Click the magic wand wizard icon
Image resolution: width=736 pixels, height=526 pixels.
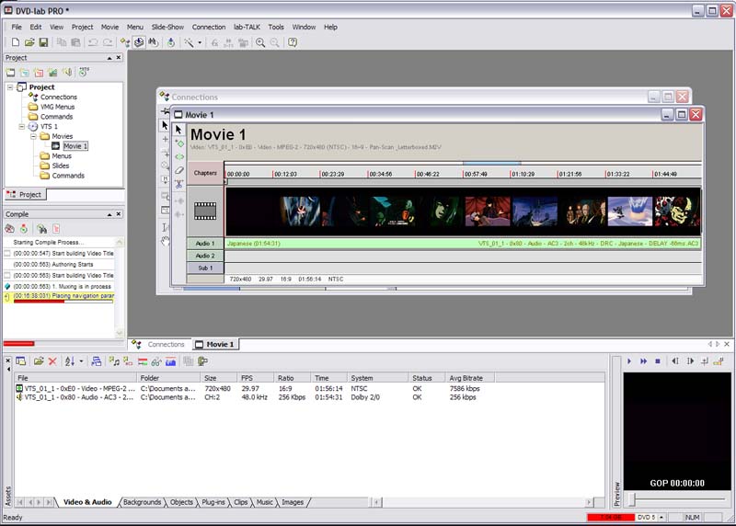point(189,42)
